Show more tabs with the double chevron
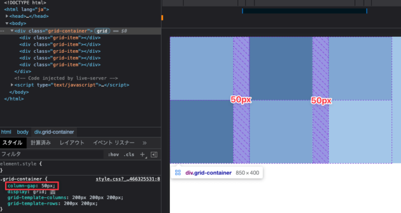This screenshot has height=213, width=401. (144, 143)
